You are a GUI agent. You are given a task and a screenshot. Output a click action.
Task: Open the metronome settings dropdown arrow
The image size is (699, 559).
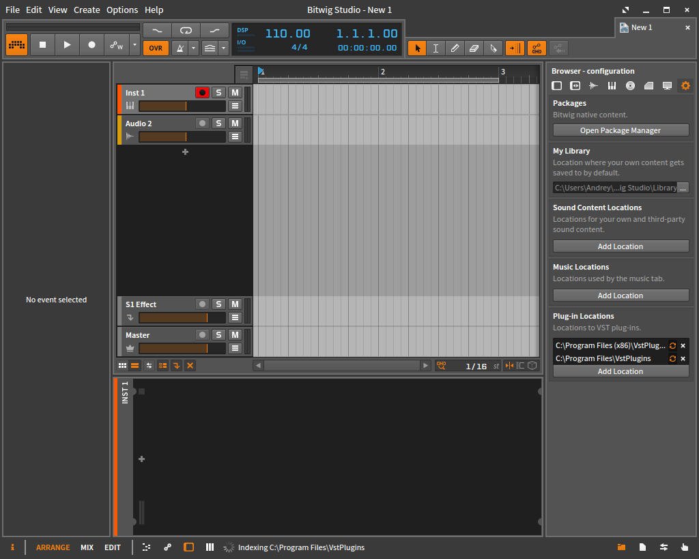click(193, 48)
